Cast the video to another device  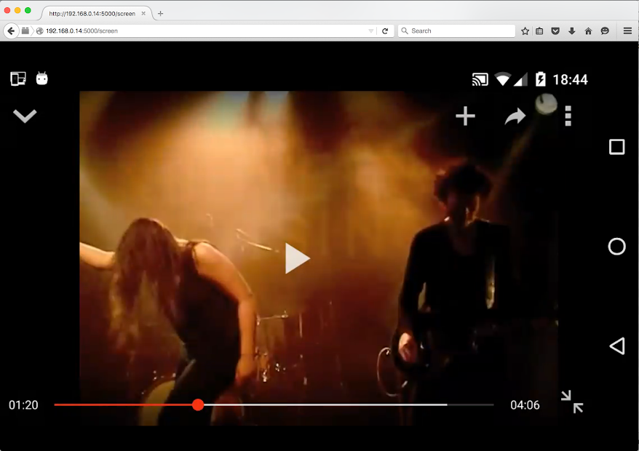tap(480, 79)
